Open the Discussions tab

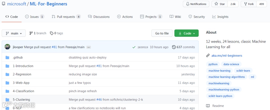(99, 17)
